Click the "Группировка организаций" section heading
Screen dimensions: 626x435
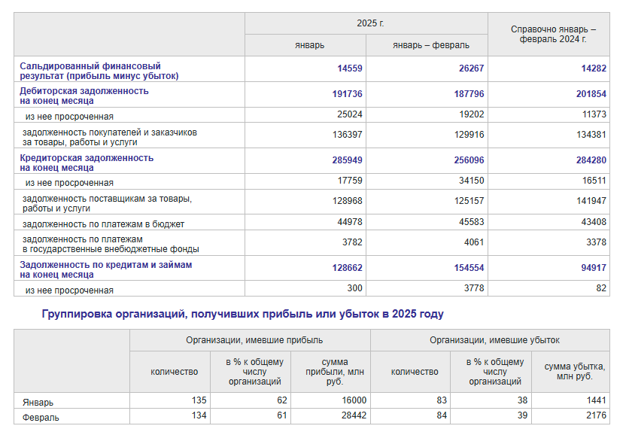click(242, 315)
